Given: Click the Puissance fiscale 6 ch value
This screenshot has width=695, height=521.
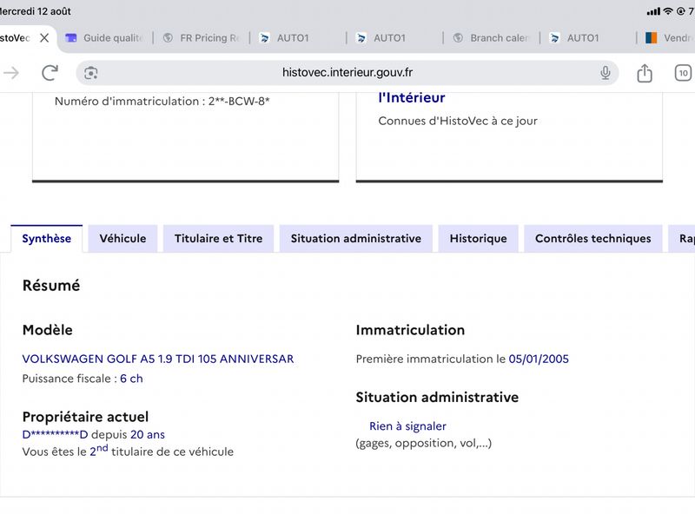Looking at the screenshot, I should tap(131, 379).
